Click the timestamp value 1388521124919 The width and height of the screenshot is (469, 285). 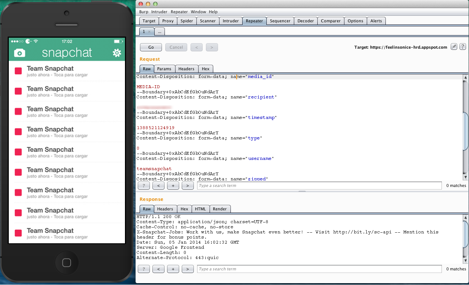click(155, 128)
